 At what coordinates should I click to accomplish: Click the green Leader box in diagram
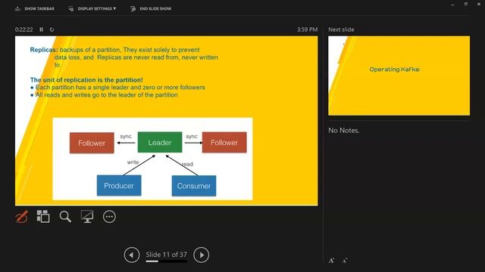click(160, 142)
